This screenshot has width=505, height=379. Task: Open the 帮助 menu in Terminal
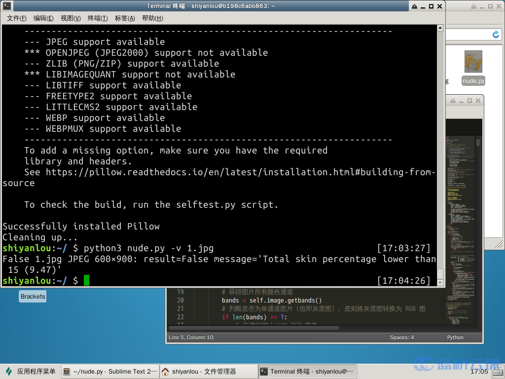coord(152,18)
